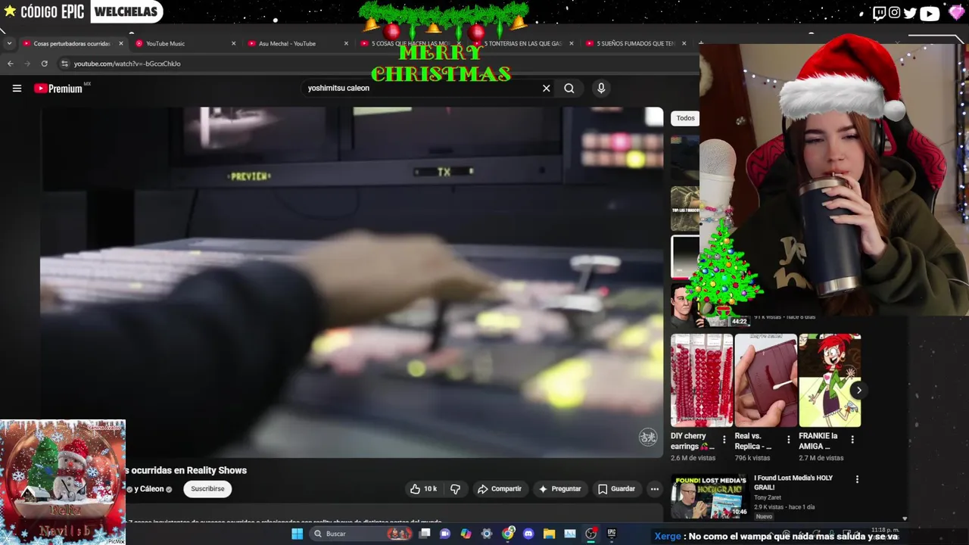The image size is (969, 545).
Task: Reload the page with the refresh icon
Action: tap(45, 64)
